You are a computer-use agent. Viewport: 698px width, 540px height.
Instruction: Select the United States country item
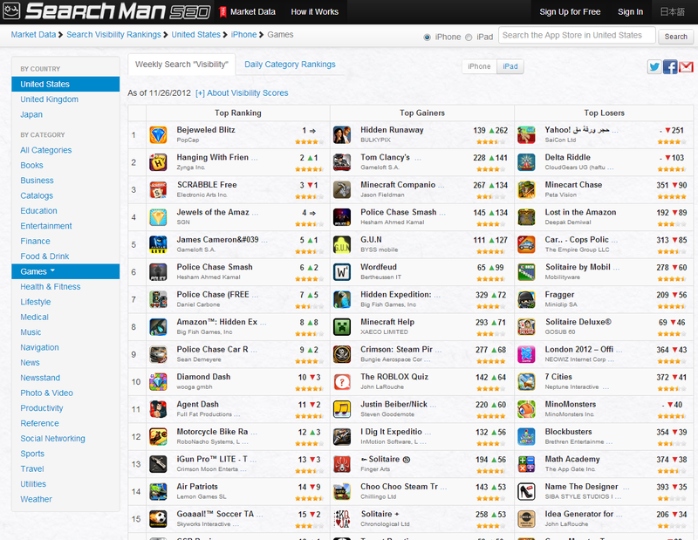tap(65, 84)
